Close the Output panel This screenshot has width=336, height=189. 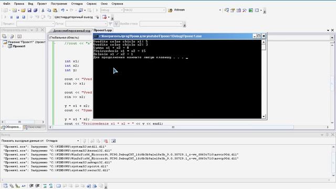[x=332, y=134]
